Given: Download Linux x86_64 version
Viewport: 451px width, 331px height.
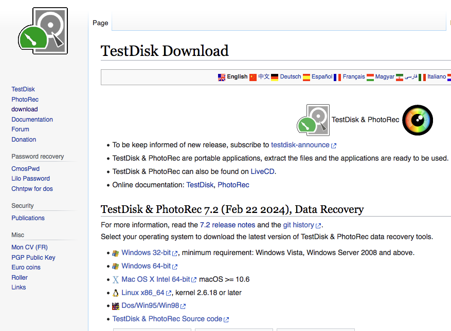Looking at the screenshot, I should [x=142, y=293].
